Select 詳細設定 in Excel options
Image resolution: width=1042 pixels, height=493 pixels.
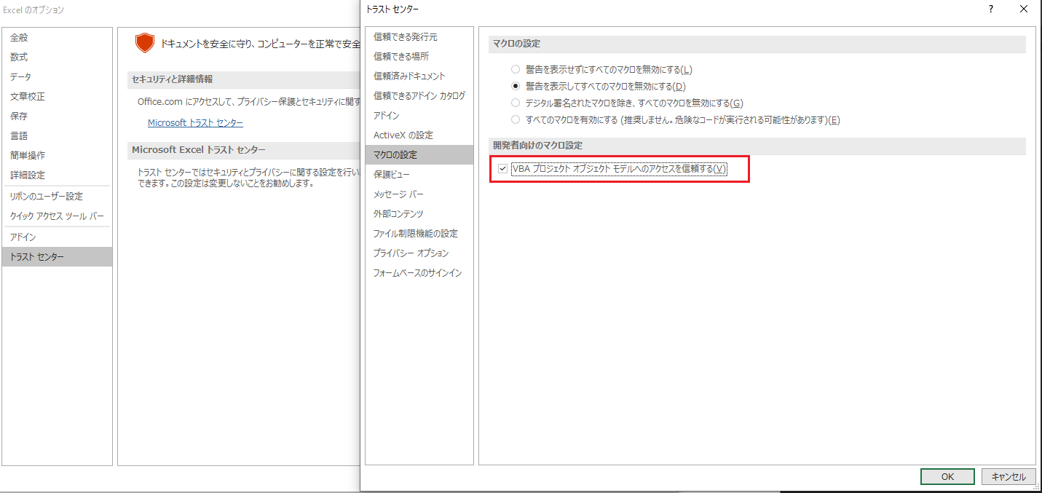57,175
